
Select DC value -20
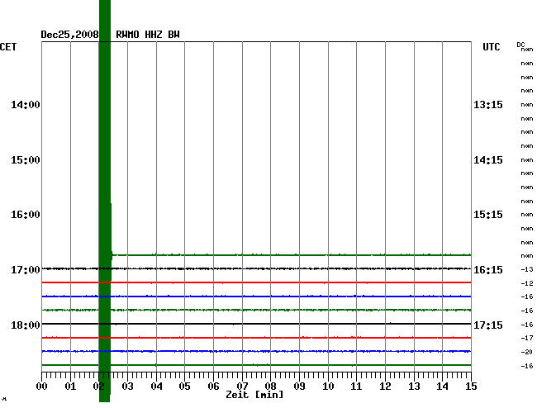[527, 352]
